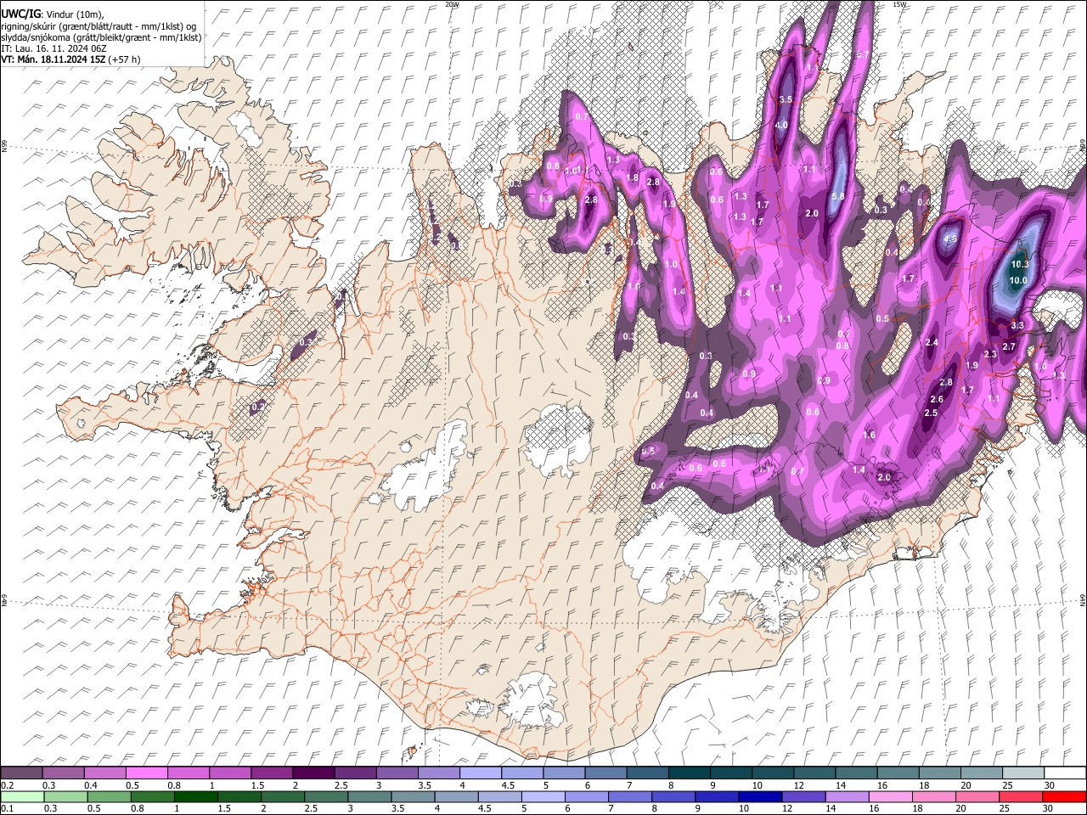Viewport: 1087px width, 815px height.
Task: Click the rain legend swatch between 2.5 and 3
Action: coord(326,796)
